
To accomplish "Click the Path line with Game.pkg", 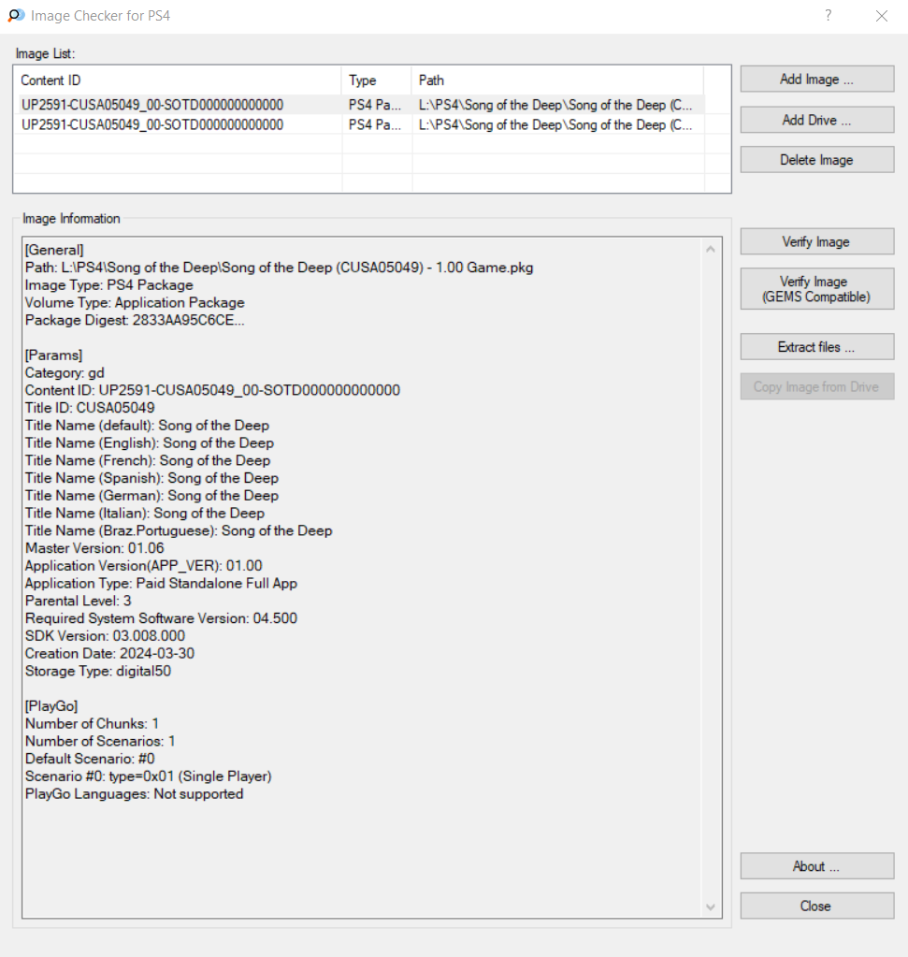I will [x=279, y=268].
